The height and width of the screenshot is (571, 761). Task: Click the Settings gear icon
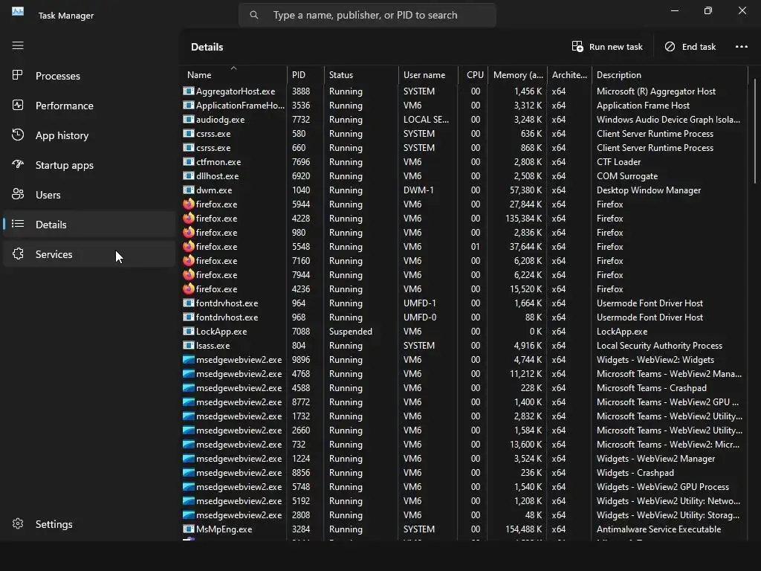(x=18, y=524)
